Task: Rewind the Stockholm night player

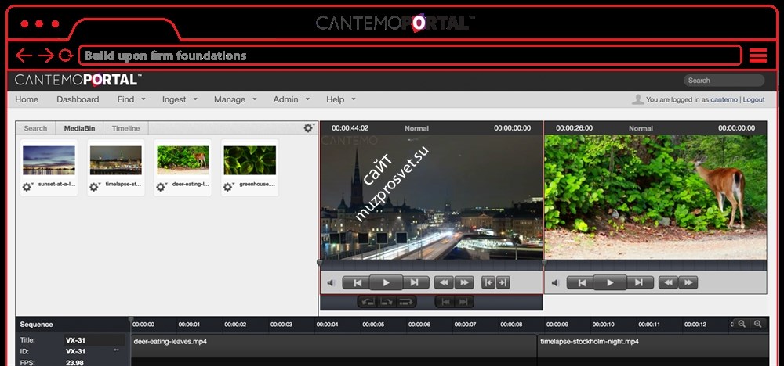Action: pyautogui.click(x=444, y=283)
